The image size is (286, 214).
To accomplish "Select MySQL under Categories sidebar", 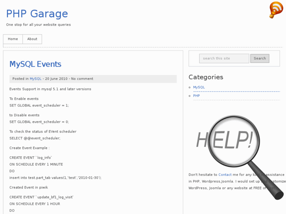I will tap(199, 88).
